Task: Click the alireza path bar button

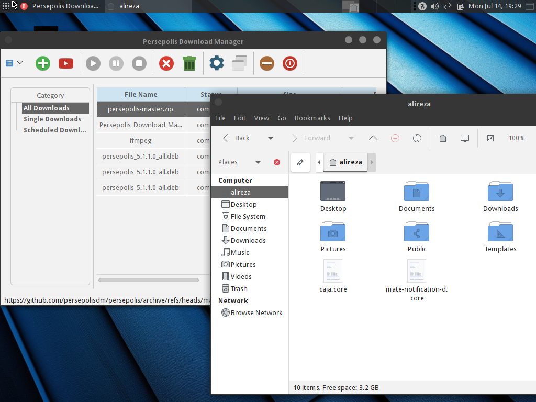Action: tap(345, 162)
